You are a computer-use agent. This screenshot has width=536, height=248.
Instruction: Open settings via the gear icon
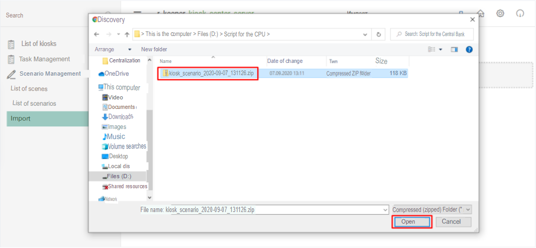pos(500,14)
